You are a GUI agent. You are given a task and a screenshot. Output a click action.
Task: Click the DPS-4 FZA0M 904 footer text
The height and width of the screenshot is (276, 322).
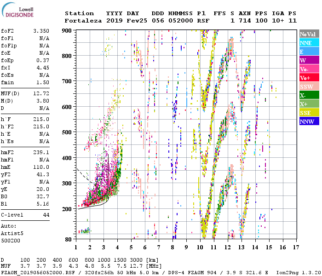click(192, 273)
